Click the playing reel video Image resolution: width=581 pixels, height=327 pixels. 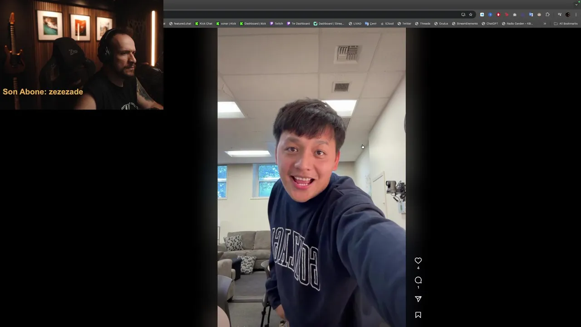[x=311, y=177]
